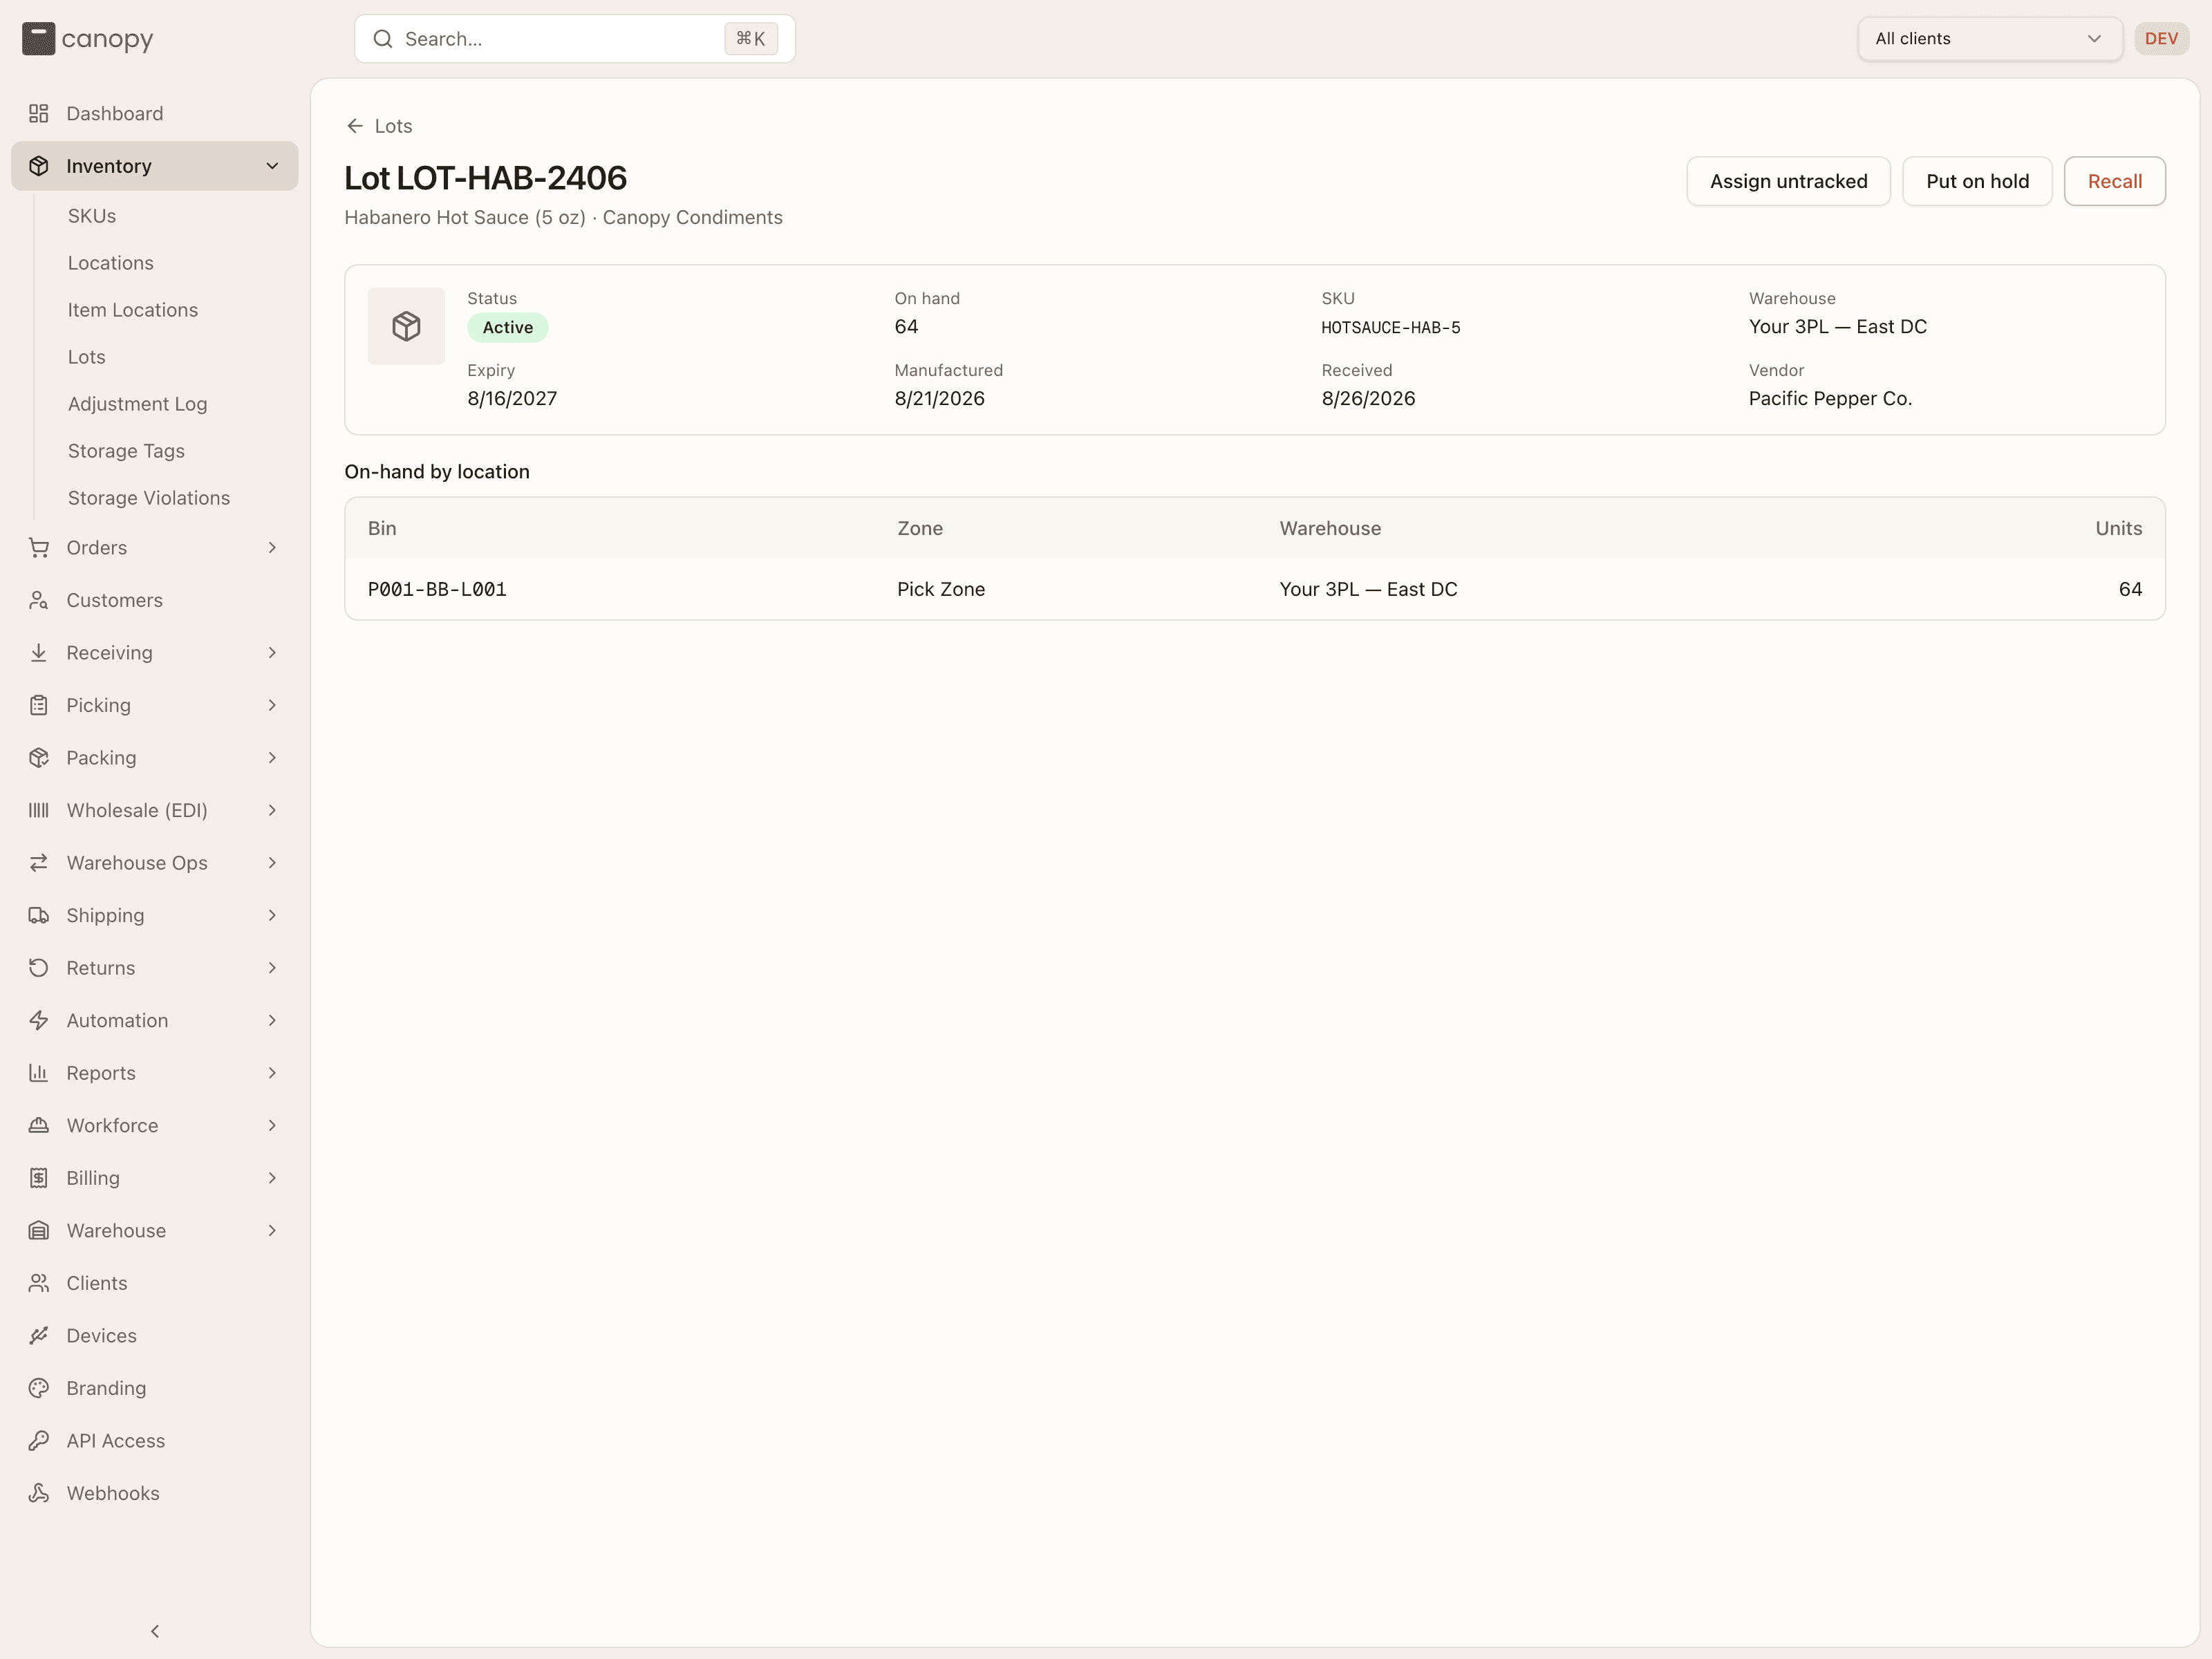Click the Shipping truck icon
This screenshot has height=1659, width=2212.
tap(39, 916)
